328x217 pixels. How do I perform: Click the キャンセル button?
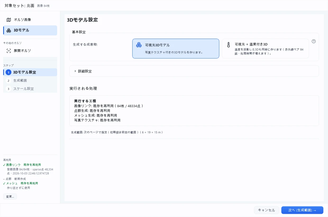tap(266, 210)
